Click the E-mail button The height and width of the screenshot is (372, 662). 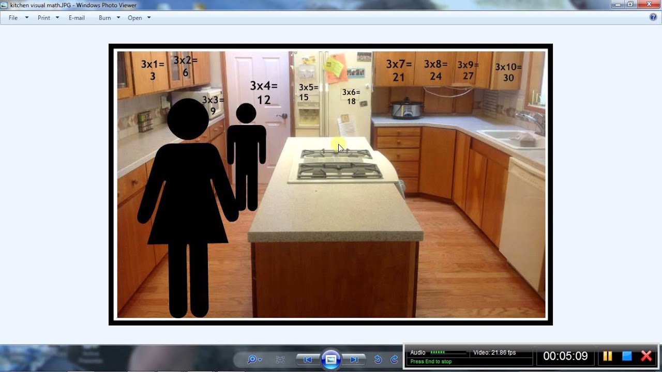click(x=77, y=18)
